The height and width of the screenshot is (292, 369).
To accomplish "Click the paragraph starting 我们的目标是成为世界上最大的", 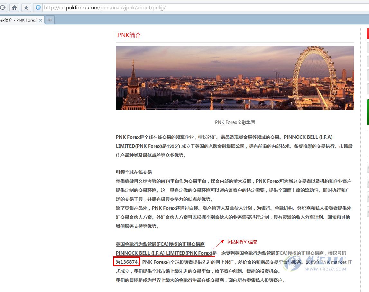I will [200, 280].
